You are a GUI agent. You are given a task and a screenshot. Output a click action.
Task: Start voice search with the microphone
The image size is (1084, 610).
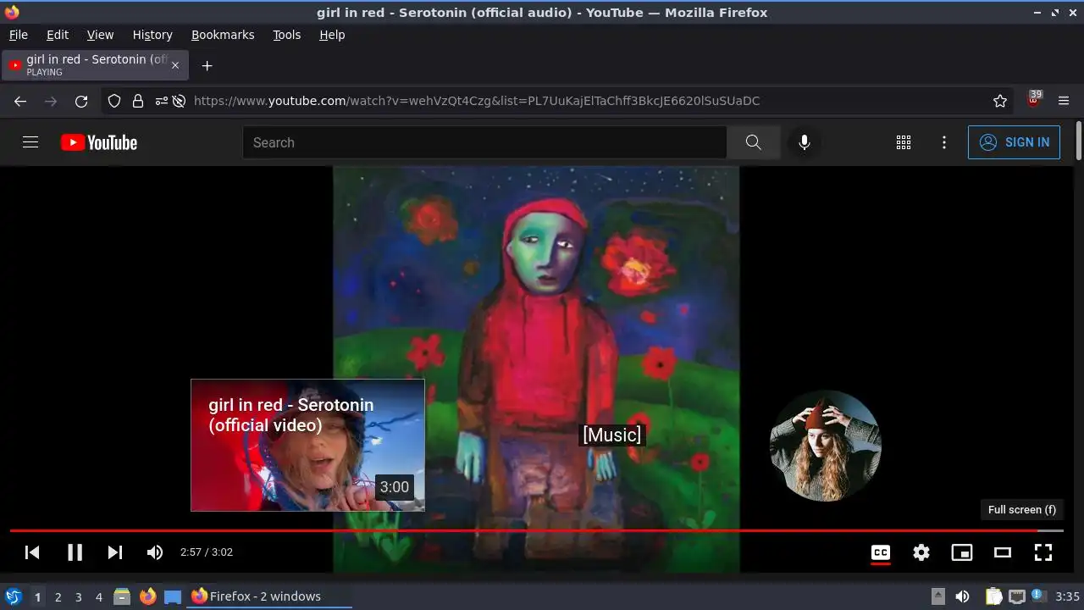click(805, 142)
